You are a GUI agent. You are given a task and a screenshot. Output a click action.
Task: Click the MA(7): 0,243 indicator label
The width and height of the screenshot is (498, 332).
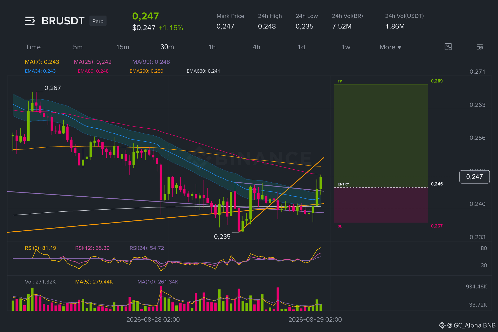42,62
